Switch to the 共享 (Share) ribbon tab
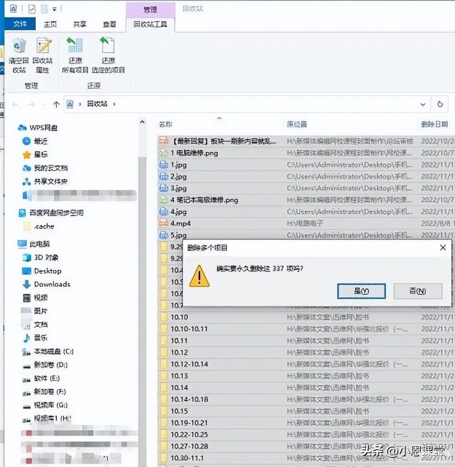 point(80,24)
